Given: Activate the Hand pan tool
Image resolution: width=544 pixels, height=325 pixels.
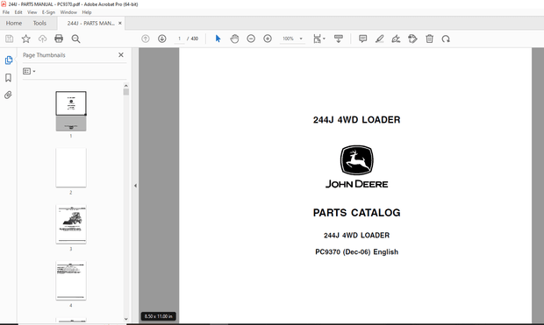Looking at the screenshot, I should [234, 39].
